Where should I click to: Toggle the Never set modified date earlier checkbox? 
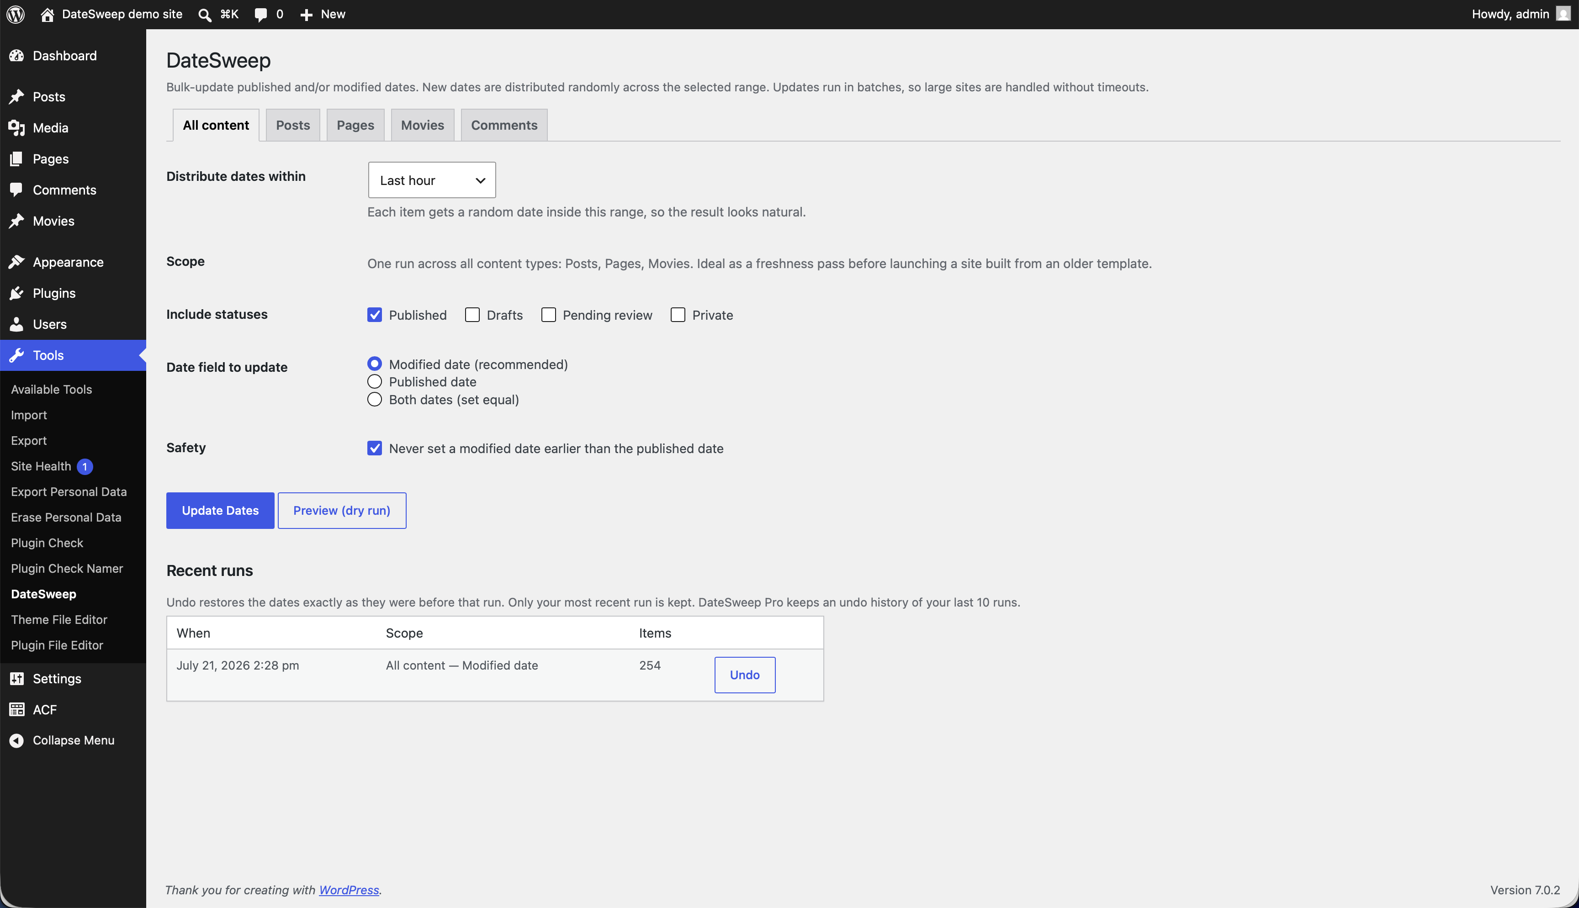coord(374,449)
